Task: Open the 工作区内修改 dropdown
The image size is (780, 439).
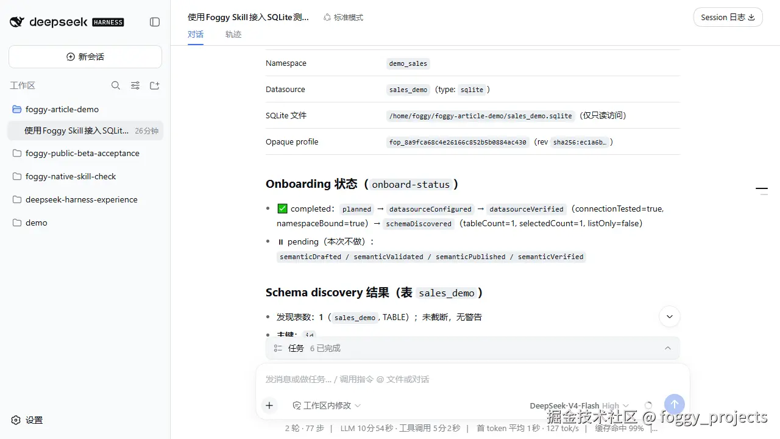Action: [x=327, y=405]
